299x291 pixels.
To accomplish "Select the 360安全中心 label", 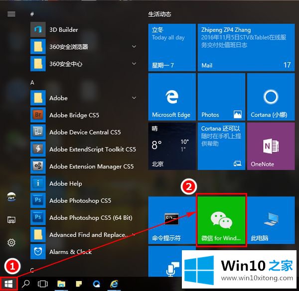I will pos(66,64).
